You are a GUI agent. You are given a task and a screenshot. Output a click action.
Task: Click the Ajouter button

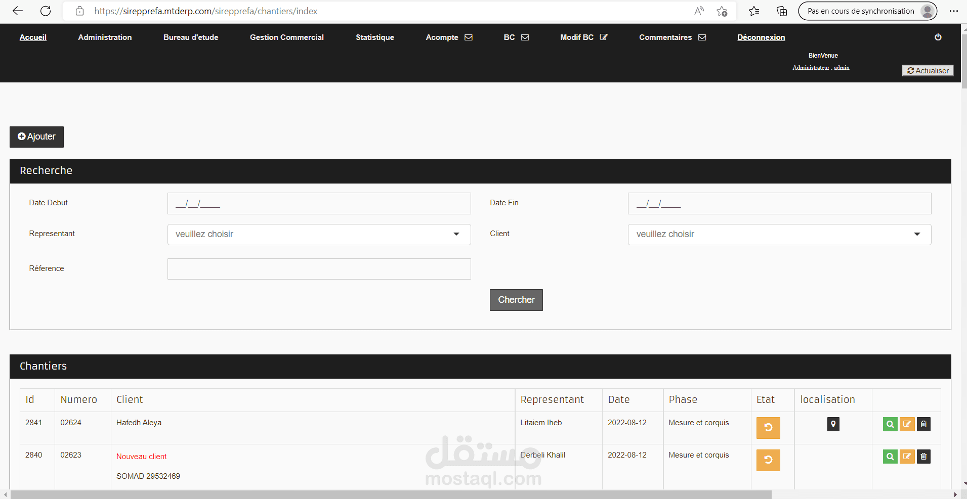pyautogui.click(x=36, y=137)
